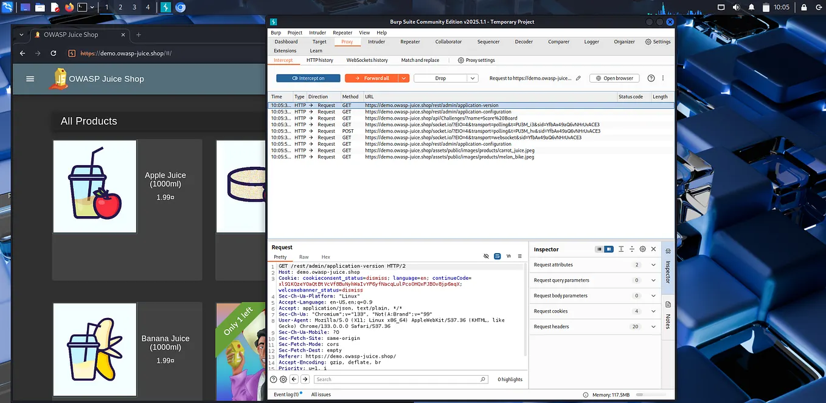Image resolution: width=826 pixels, height=403 pixels.
Task: Open the Inspector settings gear icon
Action: click(x=642, y=249)
